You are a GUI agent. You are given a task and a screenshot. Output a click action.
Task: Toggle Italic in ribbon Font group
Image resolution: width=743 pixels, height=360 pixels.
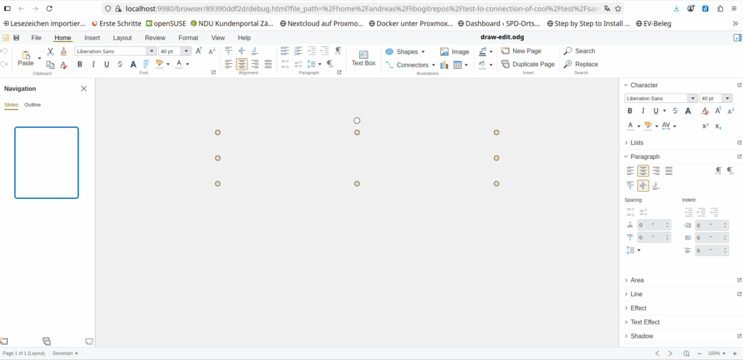pyautogui.click(x=94, y=65)
